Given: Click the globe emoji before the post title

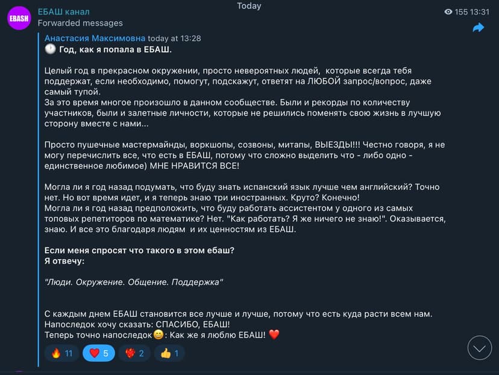Looking at the screenshot, I should coord(49,49).
